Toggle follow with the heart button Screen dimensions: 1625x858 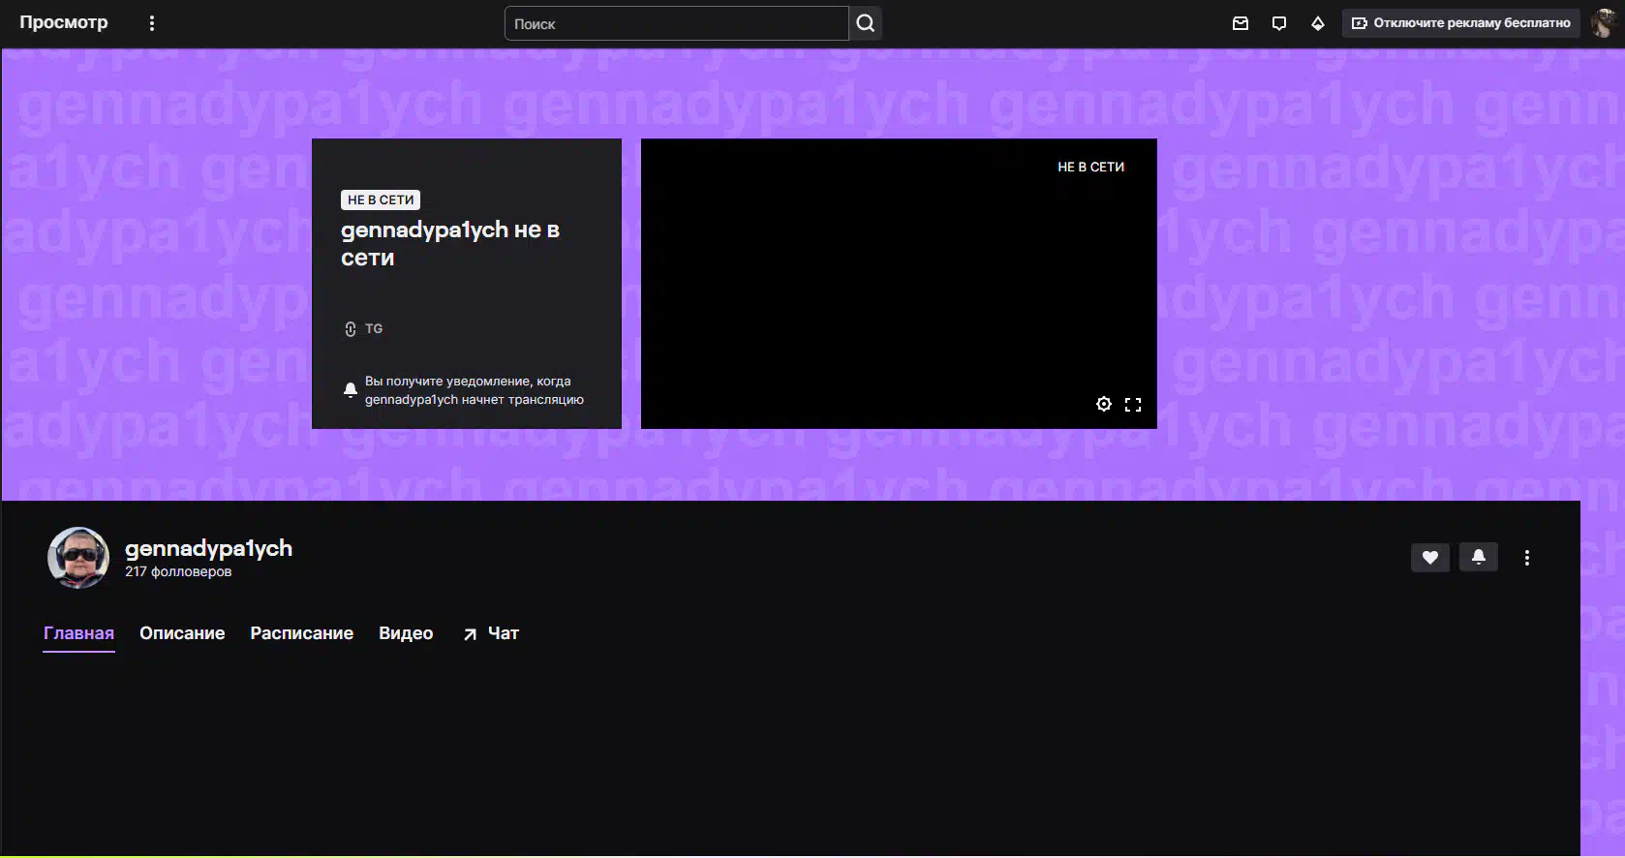coord(1430,557)
